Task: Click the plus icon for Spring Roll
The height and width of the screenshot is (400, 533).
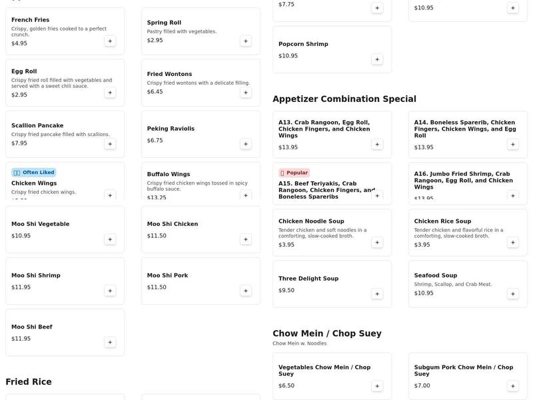Action: pos(246,41)
